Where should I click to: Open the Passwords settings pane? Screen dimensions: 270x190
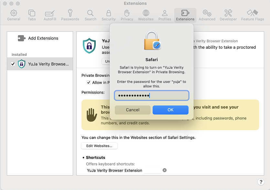[70, 15]
